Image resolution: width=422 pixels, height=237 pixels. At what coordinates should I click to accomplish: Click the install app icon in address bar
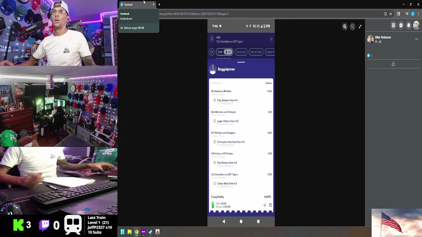(x=385, y=14)
